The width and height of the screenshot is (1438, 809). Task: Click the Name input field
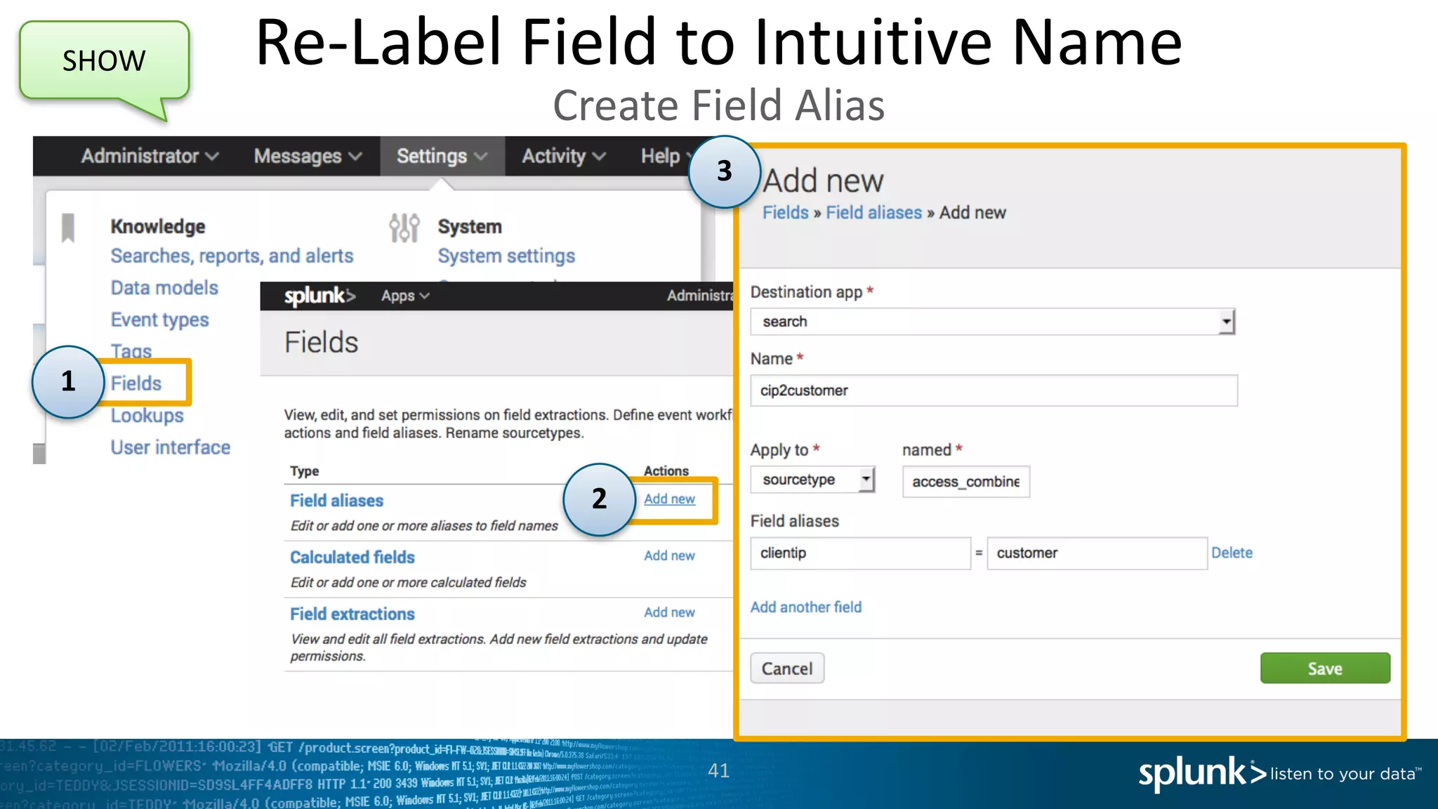[994, 390]
